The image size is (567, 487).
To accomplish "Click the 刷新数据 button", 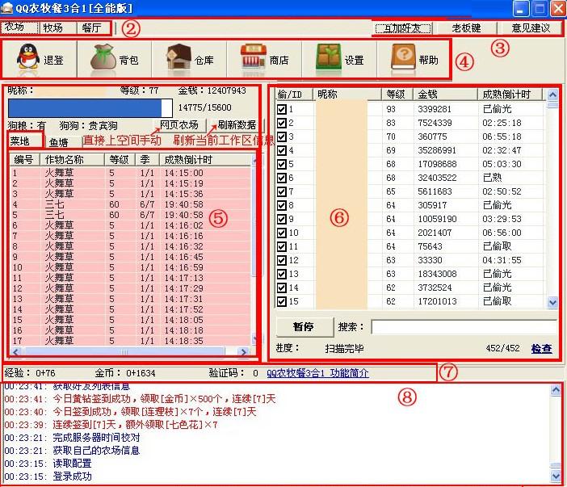I will point(237,125).
